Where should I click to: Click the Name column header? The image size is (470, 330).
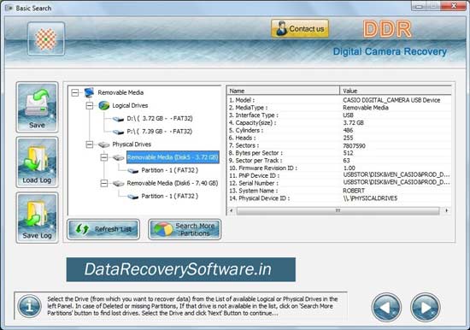point(283,91)
